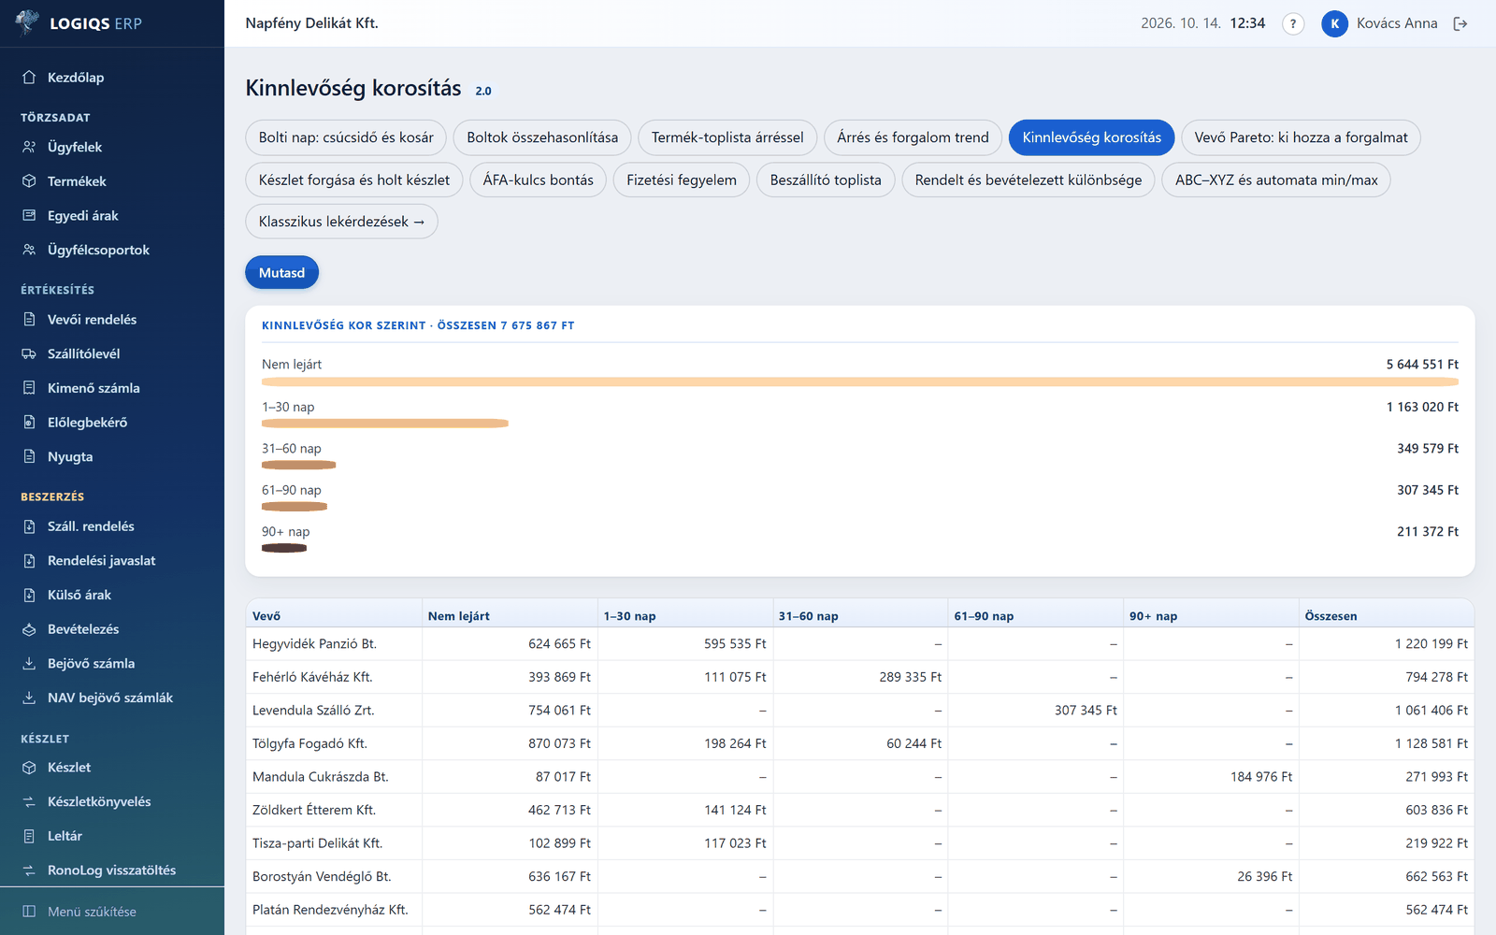Open RonoLog visszatöltés in sidebar

(x=111, y=870)
